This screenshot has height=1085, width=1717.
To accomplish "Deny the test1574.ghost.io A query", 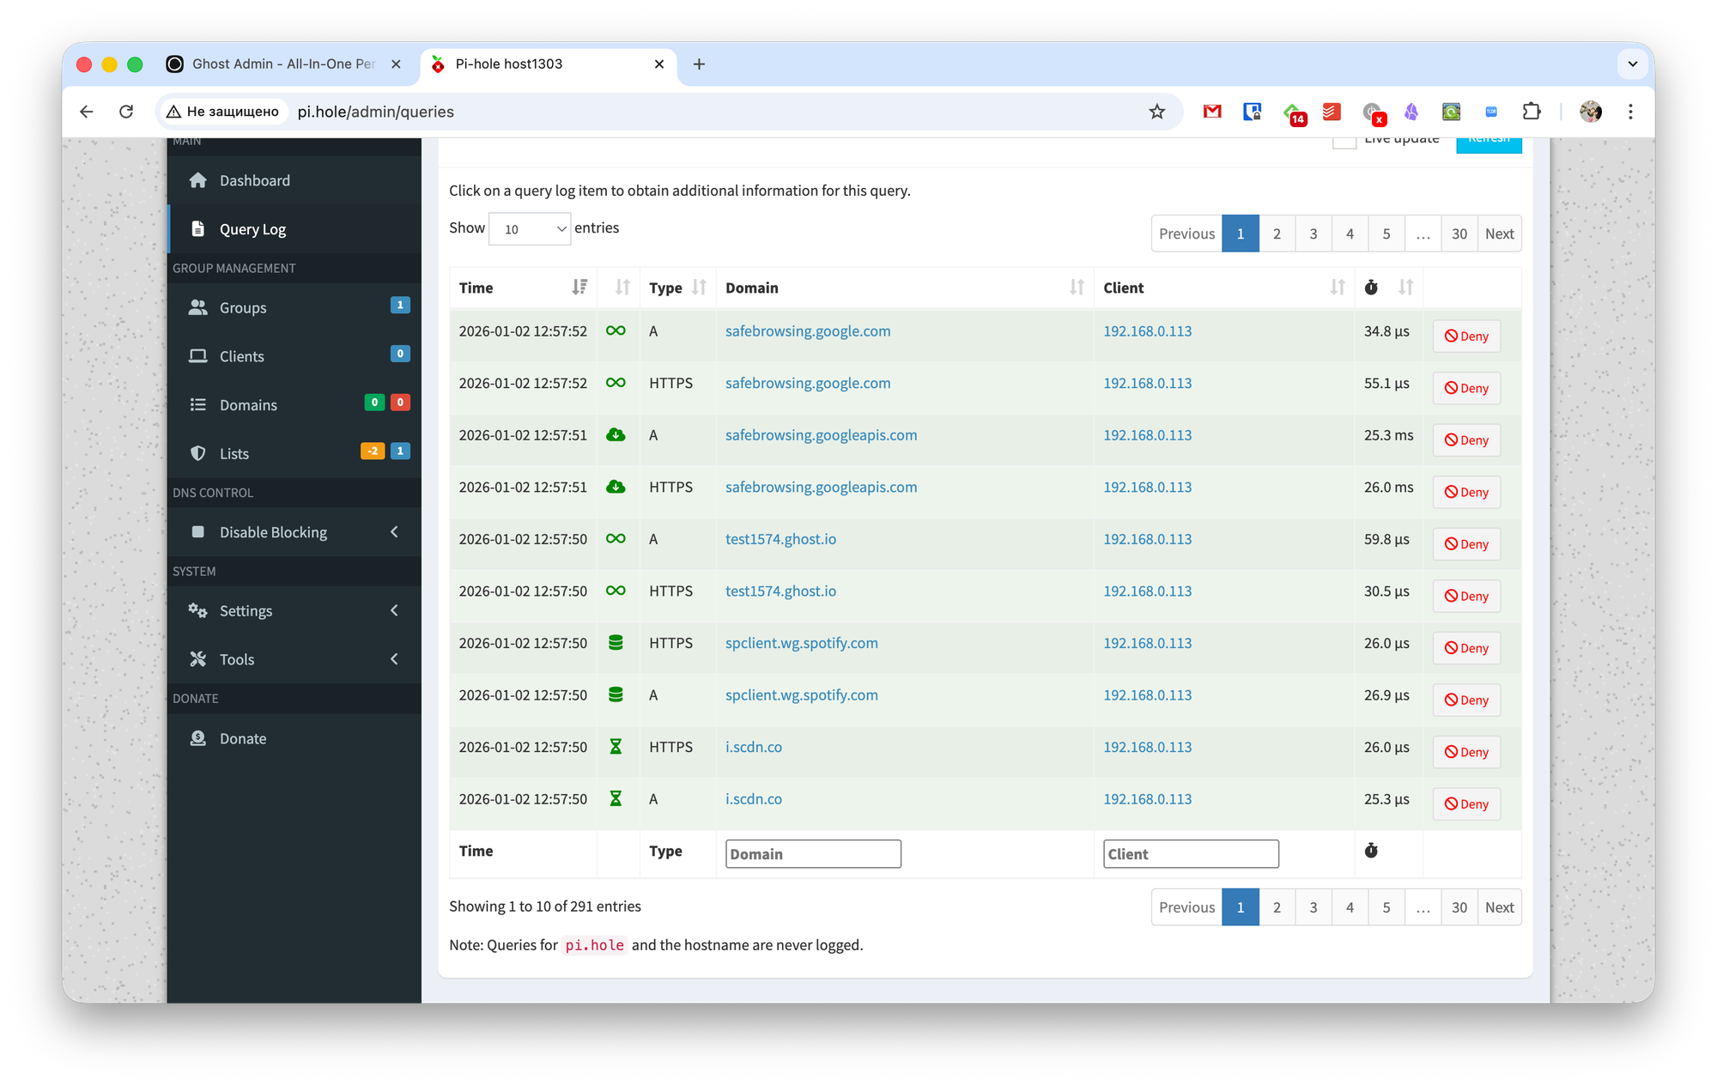I will pos(1466,544).
